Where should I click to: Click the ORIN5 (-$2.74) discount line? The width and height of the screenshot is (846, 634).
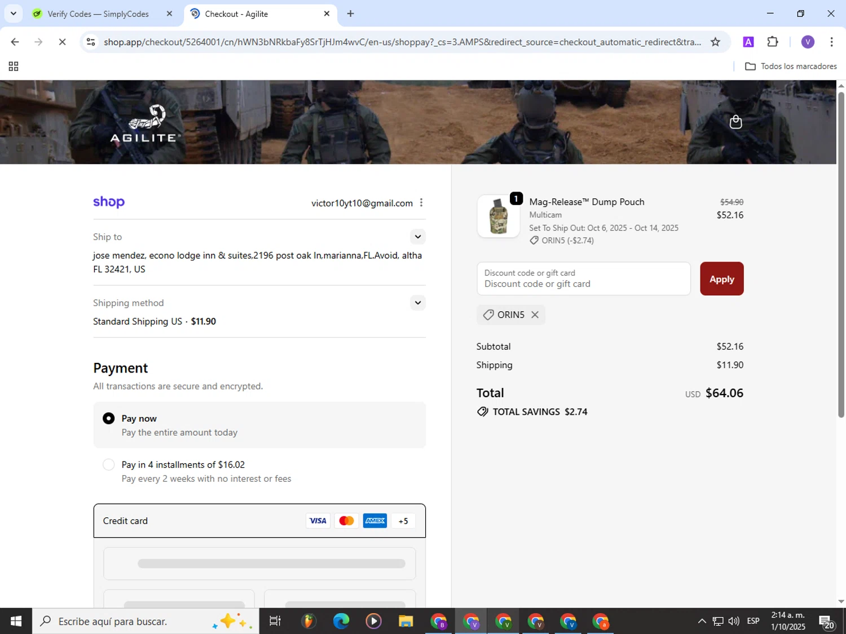561,240
